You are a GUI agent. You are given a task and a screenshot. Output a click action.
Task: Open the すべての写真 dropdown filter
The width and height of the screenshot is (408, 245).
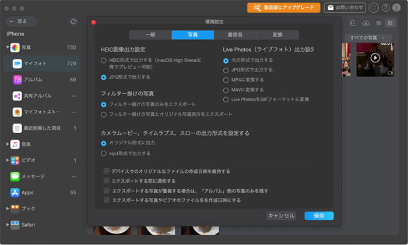(x=368, y=38)
